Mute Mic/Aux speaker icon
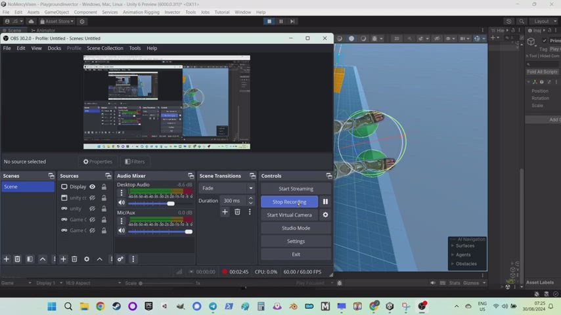Screen dimensions: 561x315 pyautogui.click(x=122, y=230)
